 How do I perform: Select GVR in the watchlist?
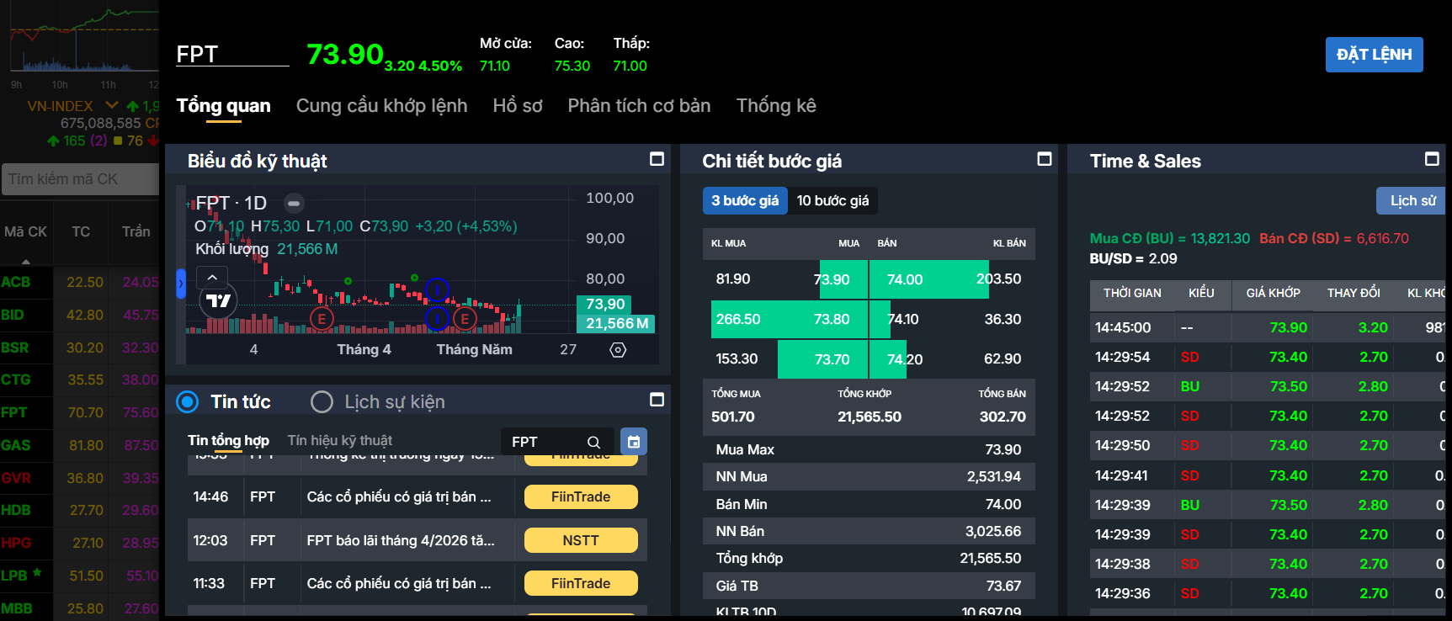point(16,478)
